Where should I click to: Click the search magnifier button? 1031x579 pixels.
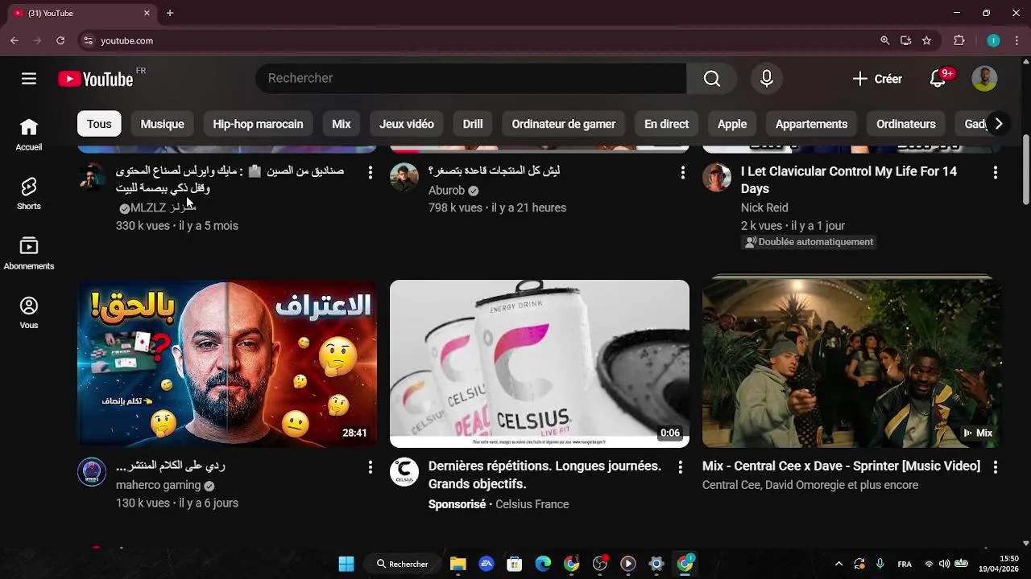(712, 78)
